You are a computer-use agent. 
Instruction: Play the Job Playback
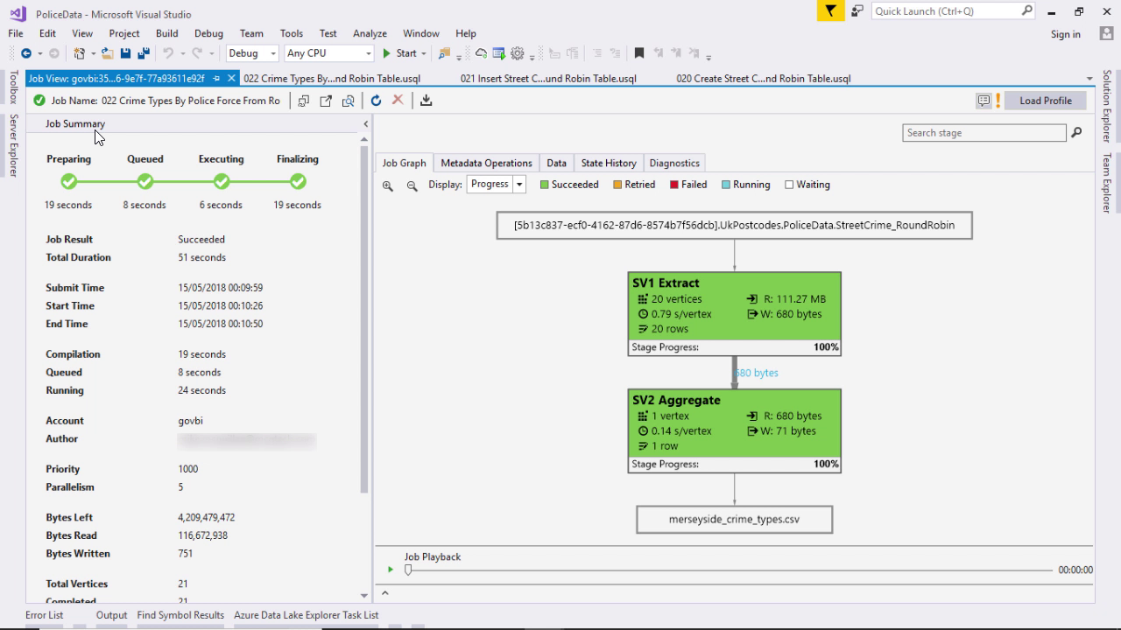pos(391,570)
